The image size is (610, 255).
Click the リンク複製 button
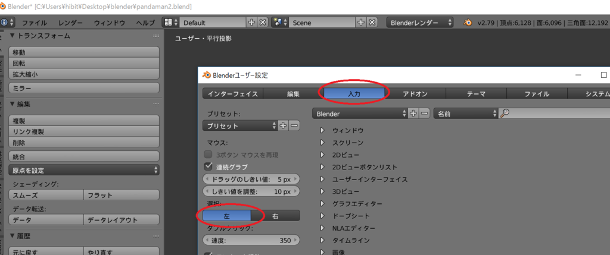click(84, 131)
